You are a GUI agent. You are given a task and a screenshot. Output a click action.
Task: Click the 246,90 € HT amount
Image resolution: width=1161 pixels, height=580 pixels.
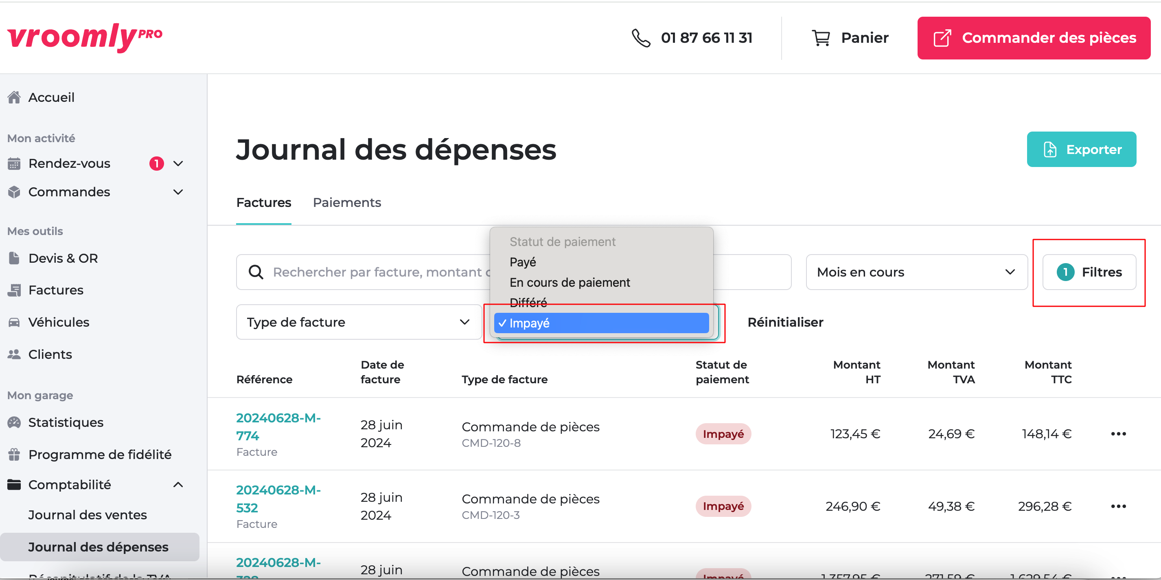(x=852, y=506)
